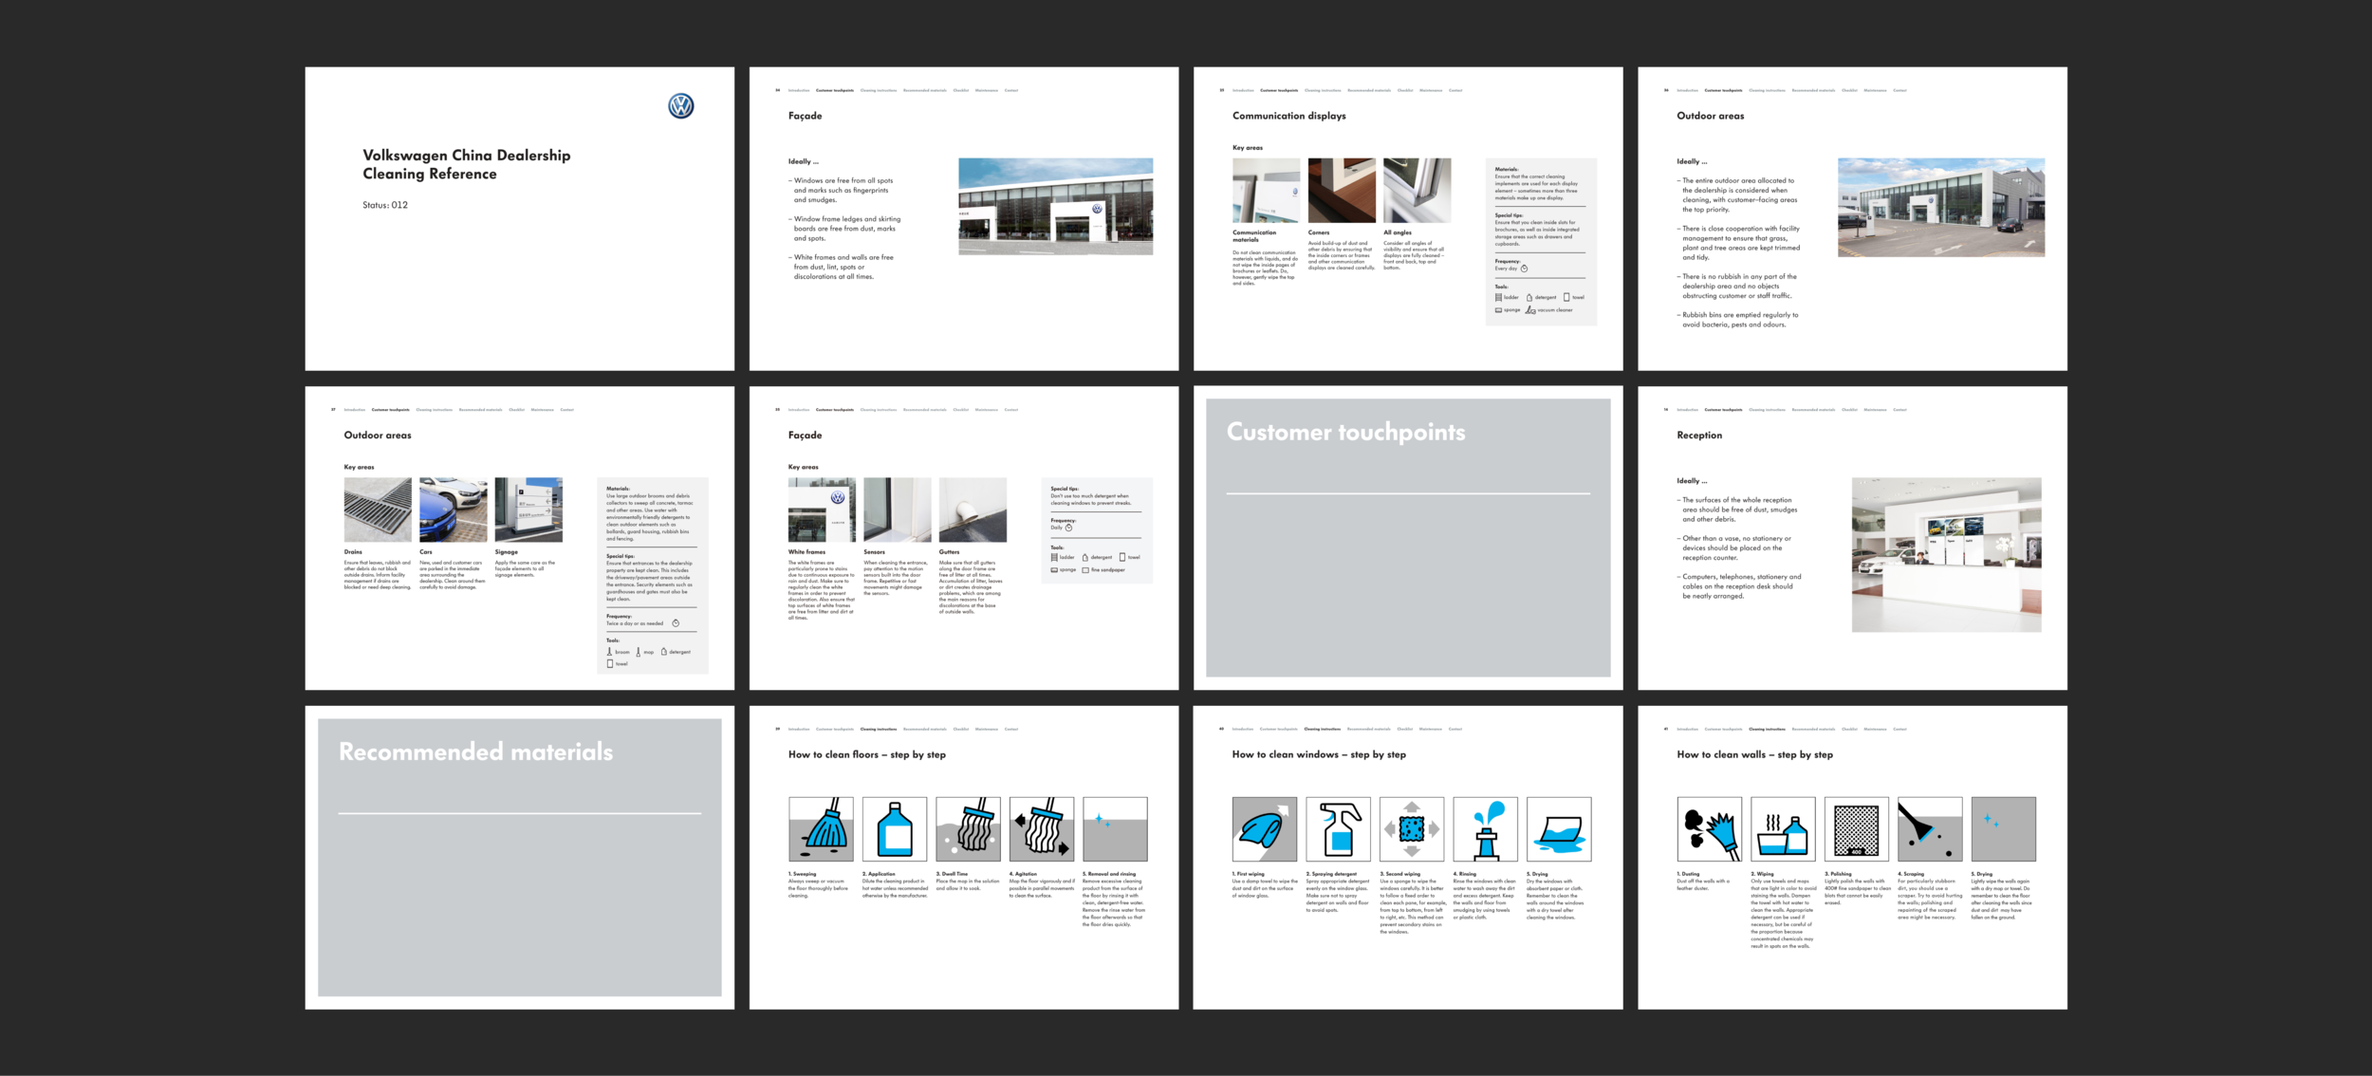
Task: Click the vacuum cleaner tool icon on Communication displays
Action: tap(1530, 310)
